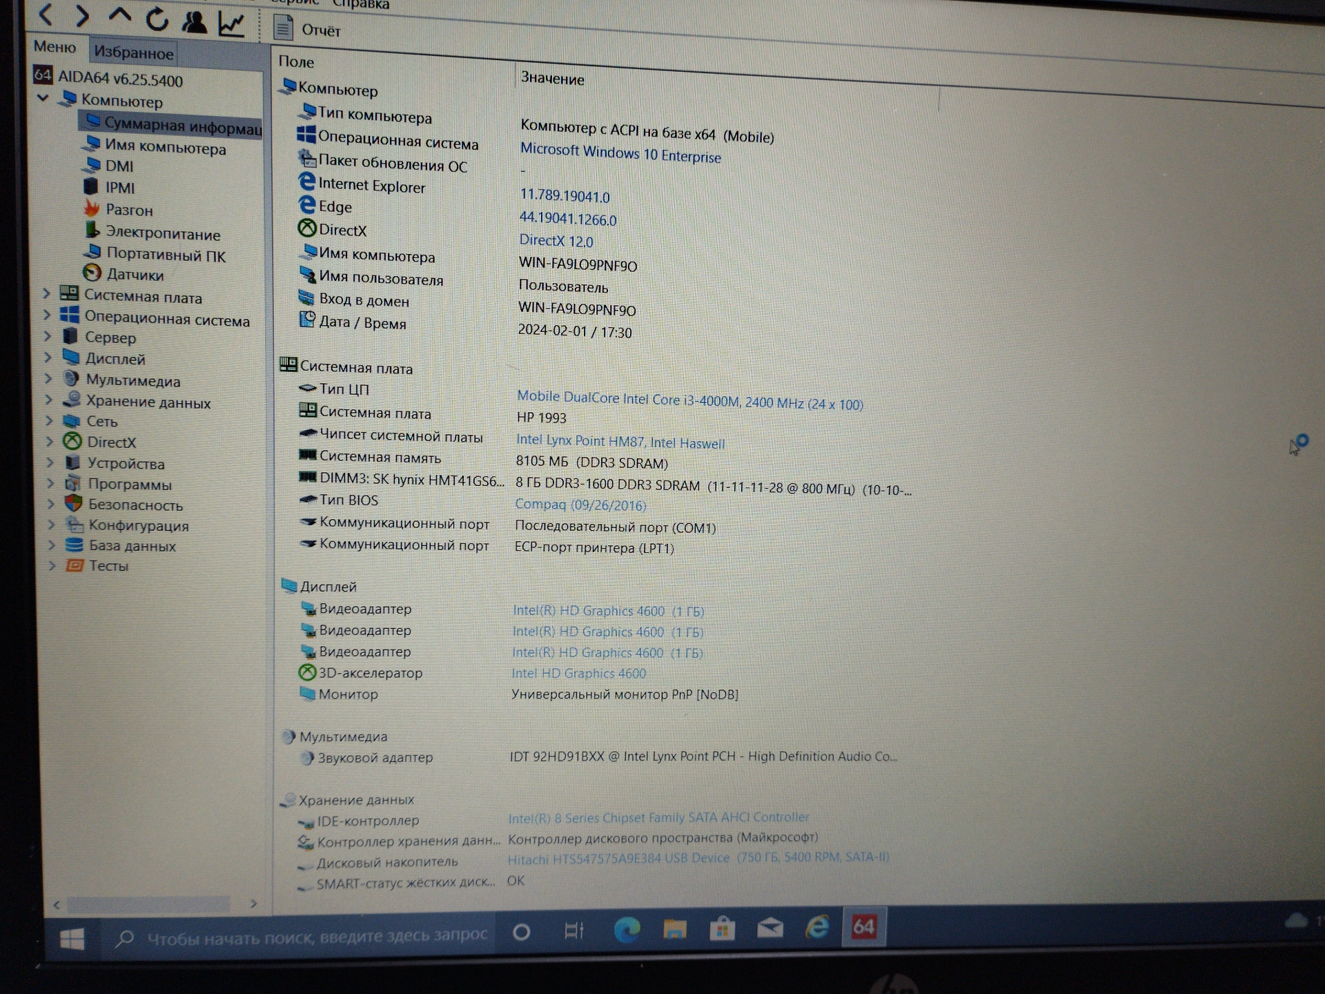Expand the Операционная система tree node
1325x994 pixels.
[47, 315]
